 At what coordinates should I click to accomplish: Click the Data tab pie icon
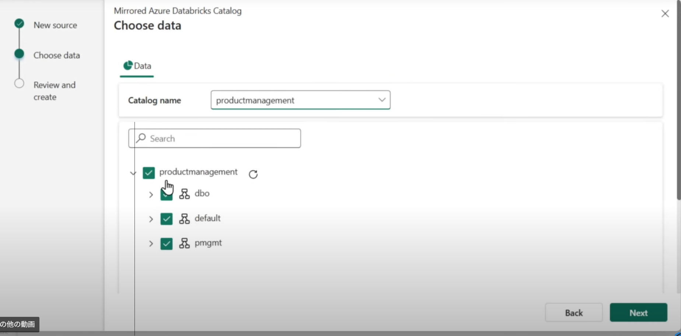128,66
